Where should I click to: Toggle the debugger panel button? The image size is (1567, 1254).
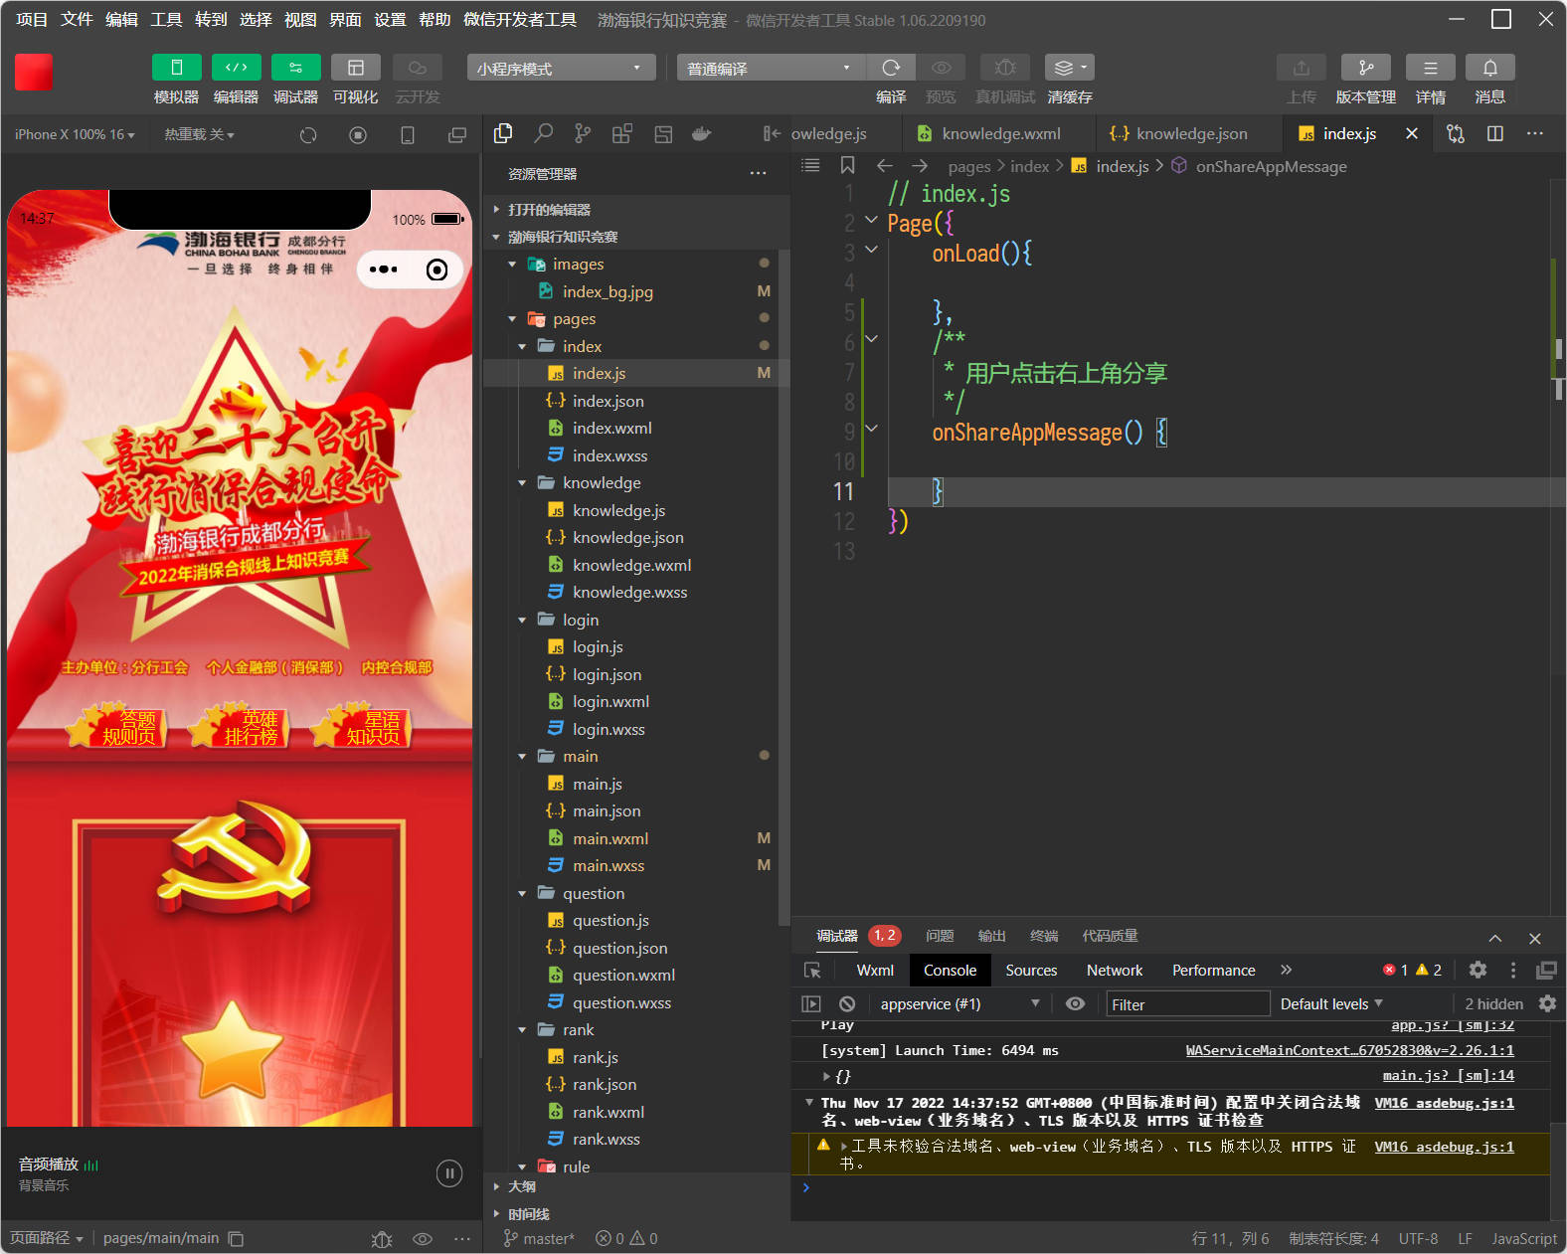coord(295,68)
